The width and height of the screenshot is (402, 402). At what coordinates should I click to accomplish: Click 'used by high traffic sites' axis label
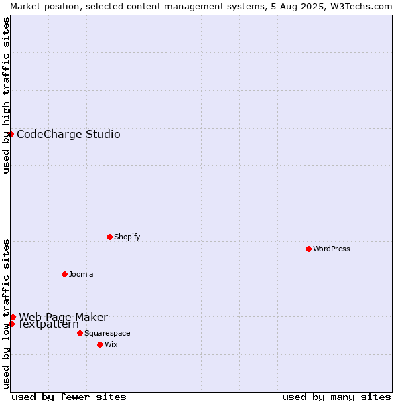tap(5, 95)
